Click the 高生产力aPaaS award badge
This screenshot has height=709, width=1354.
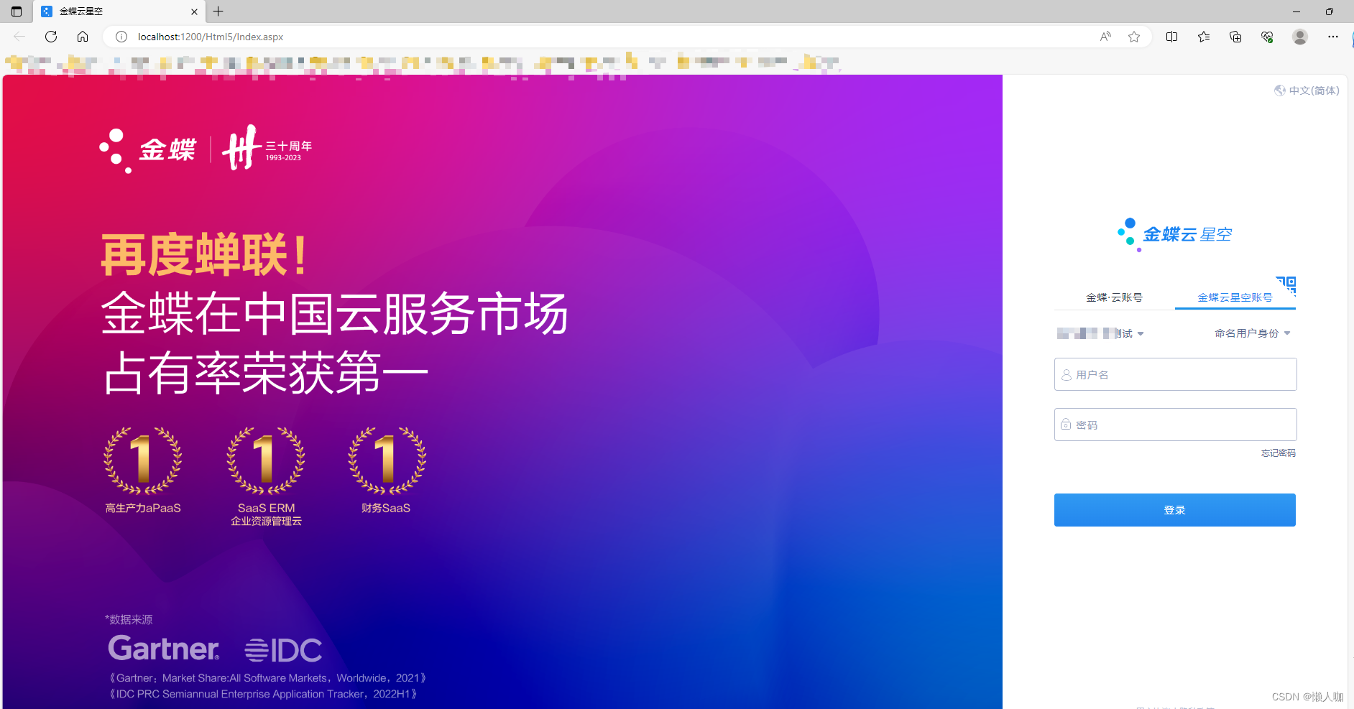143,470
